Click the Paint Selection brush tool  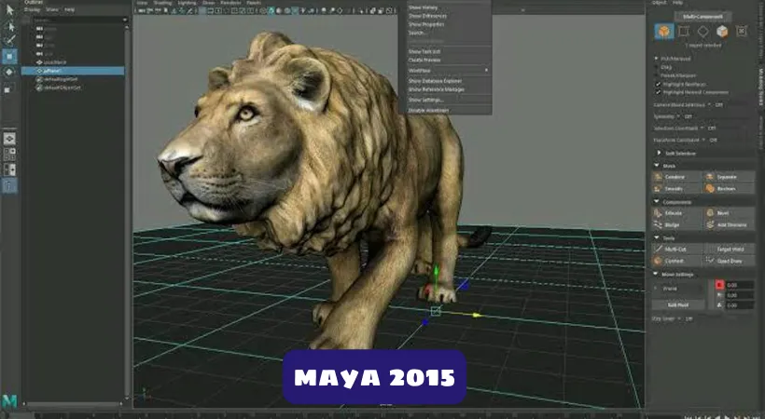pos(9,40)
